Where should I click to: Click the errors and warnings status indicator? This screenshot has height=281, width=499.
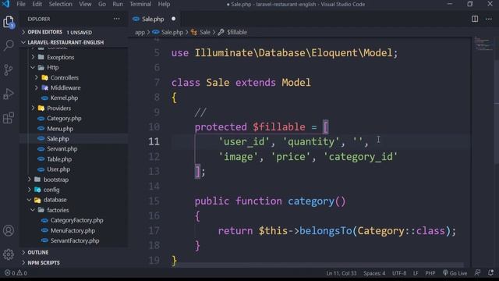pyautogui.click(x=16, y=273)
